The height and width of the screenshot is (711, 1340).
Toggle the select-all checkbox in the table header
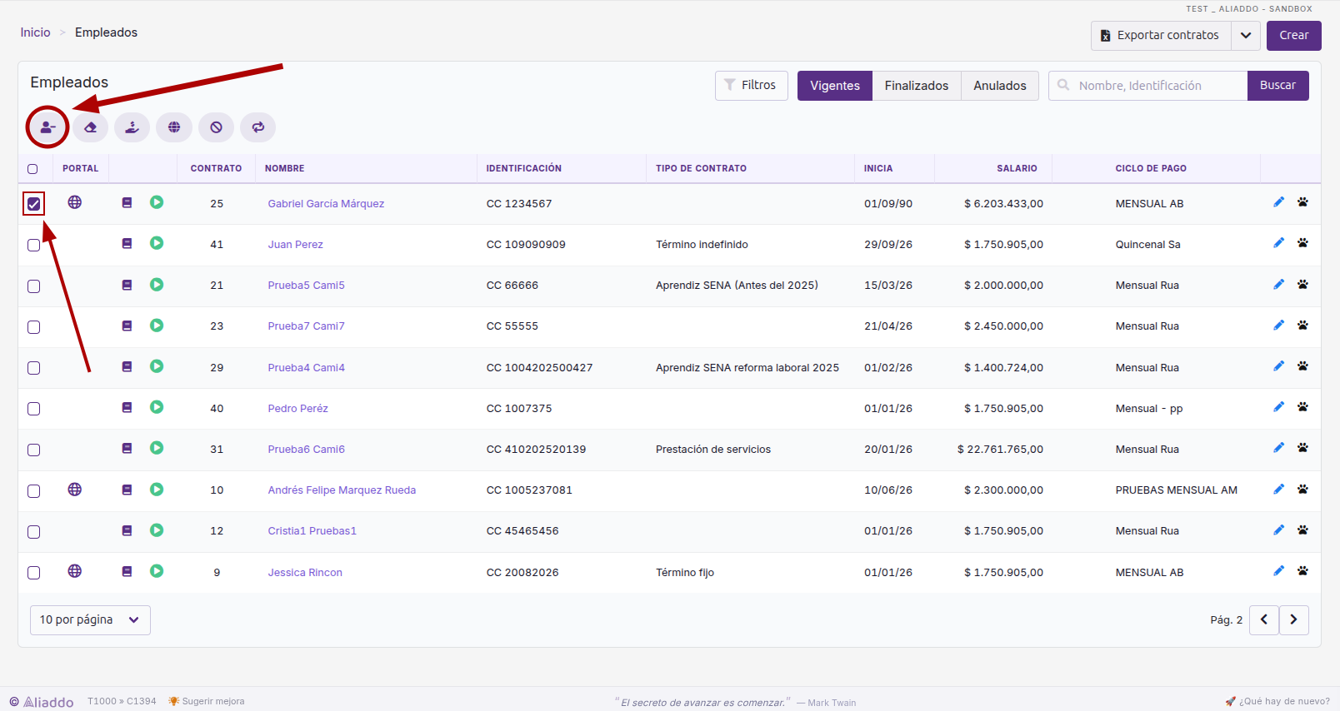point(32,169)
